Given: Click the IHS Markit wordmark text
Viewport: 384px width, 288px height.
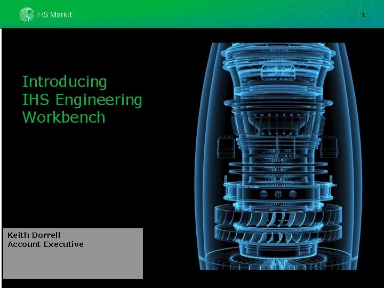Looking at the screenshot, I should coord(54,15).
